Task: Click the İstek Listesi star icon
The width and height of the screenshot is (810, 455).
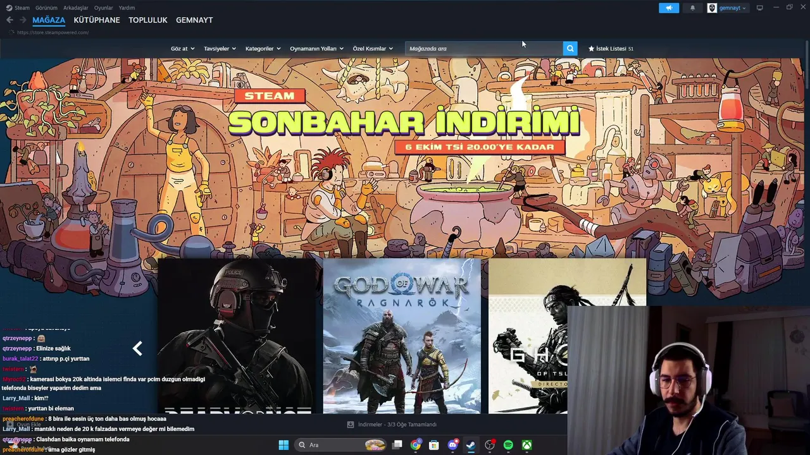Action: pos(592,49)
